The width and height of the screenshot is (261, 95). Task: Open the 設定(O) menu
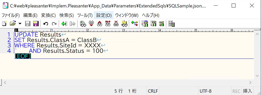tap(104, 15)
